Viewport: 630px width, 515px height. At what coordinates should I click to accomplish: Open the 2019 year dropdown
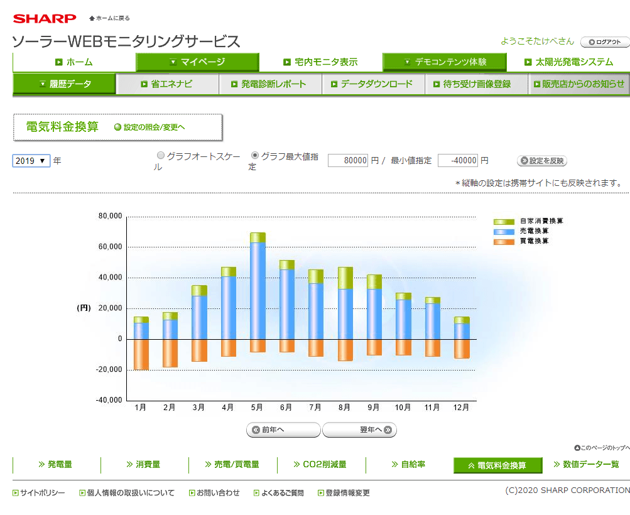click(31, 161)
